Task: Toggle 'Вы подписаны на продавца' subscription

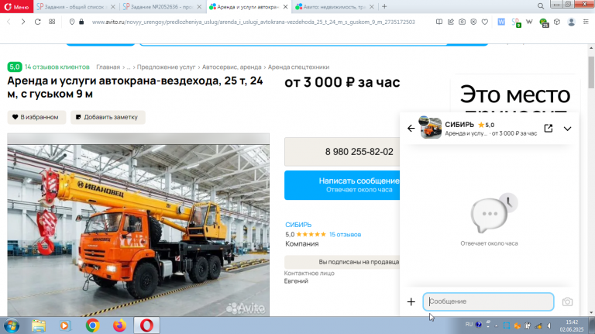Action: pos(342,262)
